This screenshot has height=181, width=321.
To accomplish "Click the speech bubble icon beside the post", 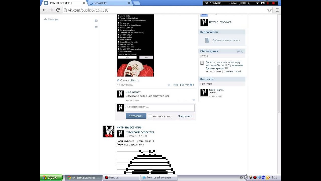I will click(96, 27).
